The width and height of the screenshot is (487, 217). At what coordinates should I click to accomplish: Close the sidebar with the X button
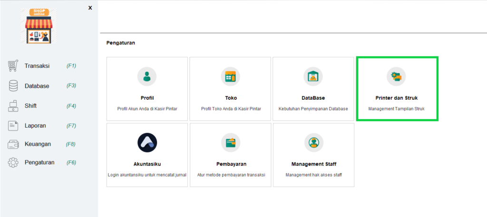pos(90,8)
